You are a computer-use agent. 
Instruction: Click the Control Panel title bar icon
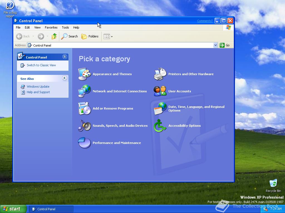[x=16, y=21]
